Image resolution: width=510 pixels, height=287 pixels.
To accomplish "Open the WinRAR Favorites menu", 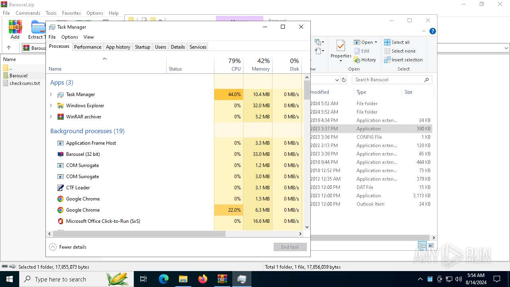I will [71, 13].
